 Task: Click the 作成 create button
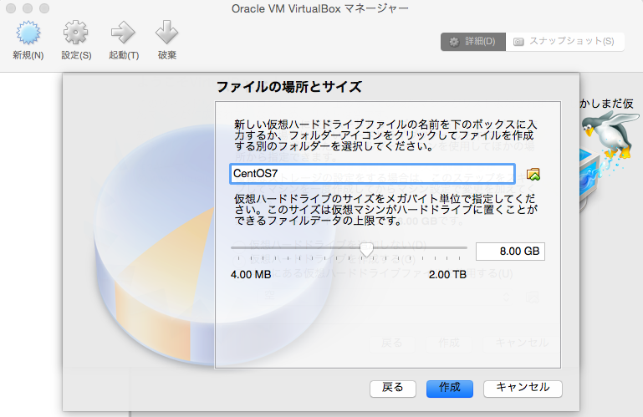pos(450,388)
